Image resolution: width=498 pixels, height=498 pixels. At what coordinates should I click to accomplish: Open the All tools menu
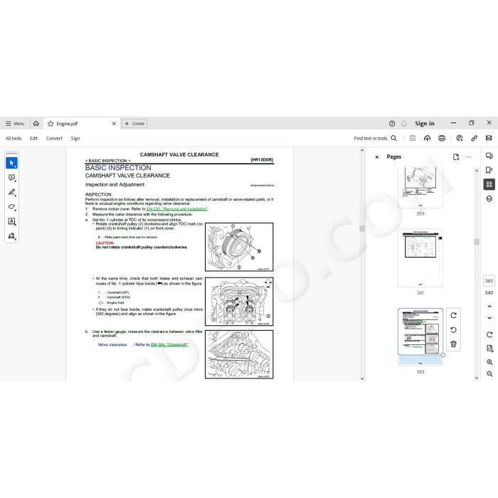[14, 138]
